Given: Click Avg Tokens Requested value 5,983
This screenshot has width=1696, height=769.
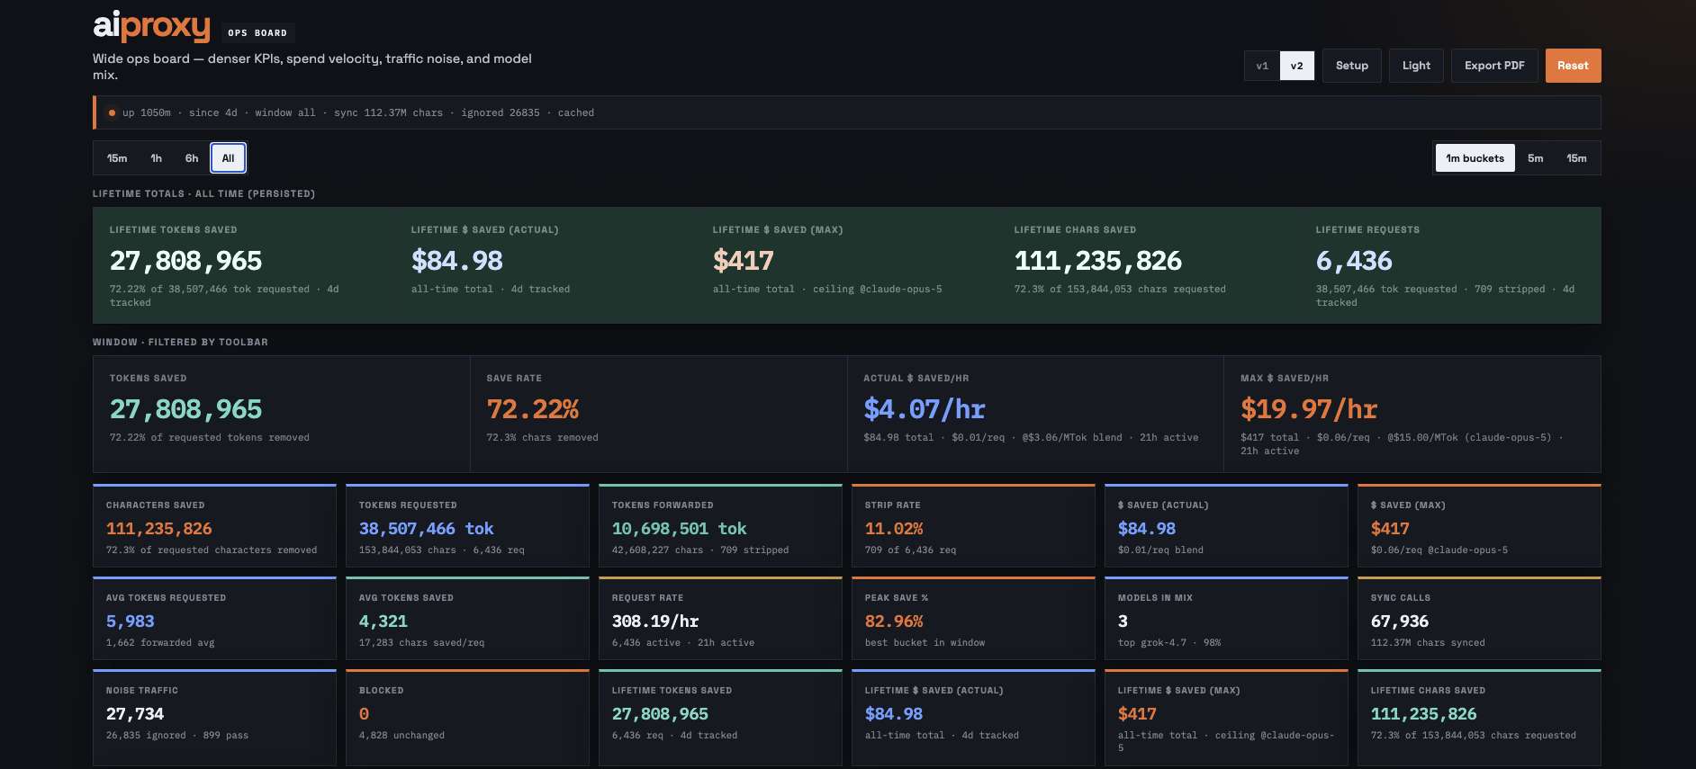Looking at the screenshot, I should tap(131, 621).
